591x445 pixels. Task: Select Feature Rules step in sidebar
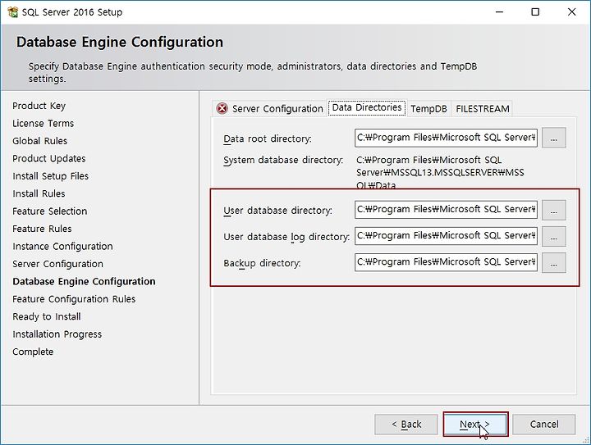(x=42, y=229)
